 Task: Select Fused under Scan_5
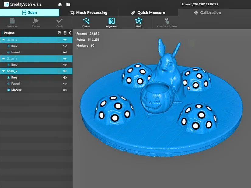tap(16, 84)
